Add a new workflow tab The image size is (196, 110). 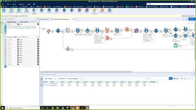(x=76, y=19)
